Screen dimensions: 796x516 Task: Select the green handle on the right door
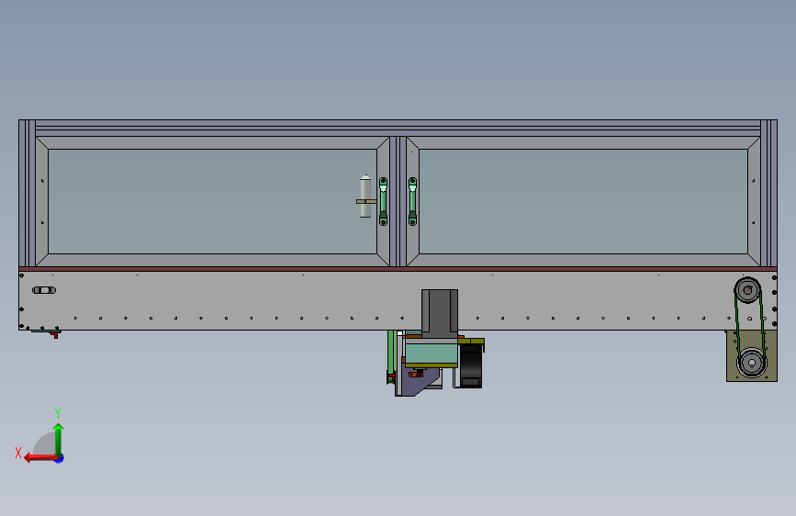(x=413, y=201)
